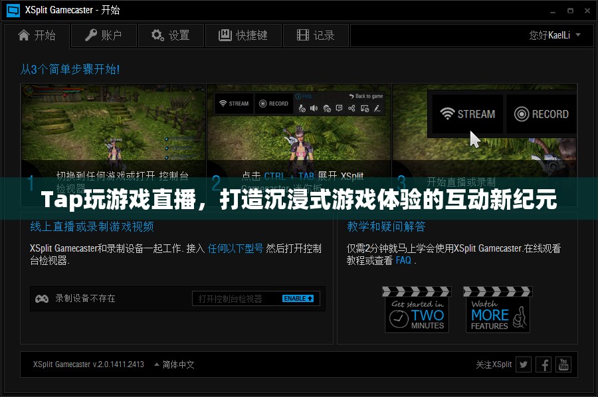Screen dimensions: 598x397
Task: Click the gamepad icon beside 录制设备不存在
Action: (x=42, y=299)
